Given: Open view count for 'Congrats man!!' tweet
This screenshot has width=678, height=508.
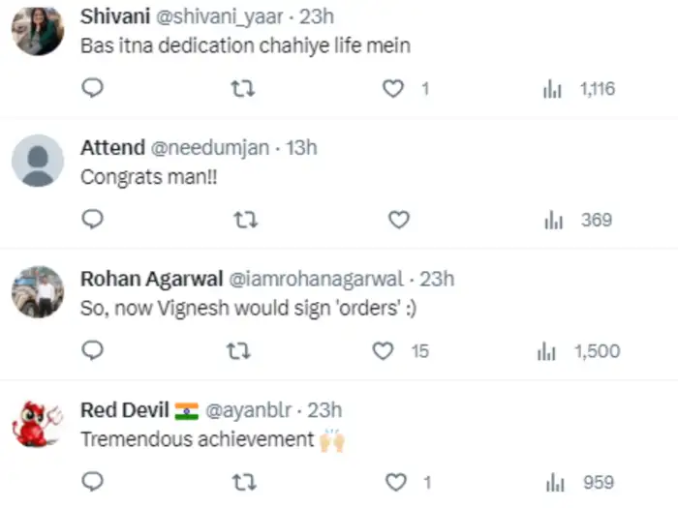Looking at the screenshot, I should [553, 221].
